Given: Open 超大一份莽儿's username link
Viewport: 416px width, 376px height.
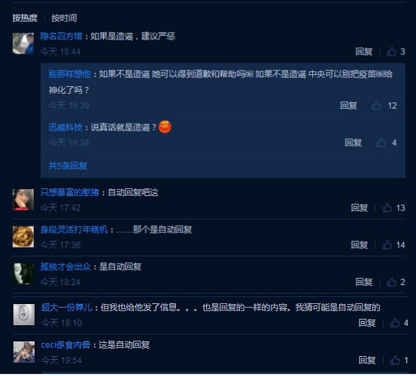Looking at the screenshot, I should point(67,308).
